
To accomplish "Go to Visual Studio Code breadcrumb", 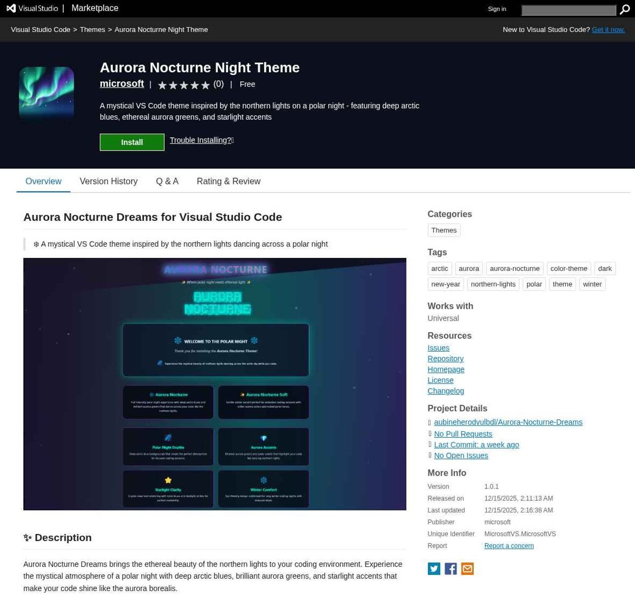I will [x=40, y=30].
